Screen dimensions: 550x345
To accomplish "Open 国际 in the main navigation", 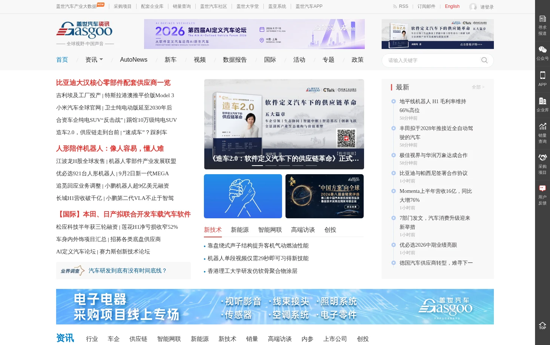I will point(270,60).
